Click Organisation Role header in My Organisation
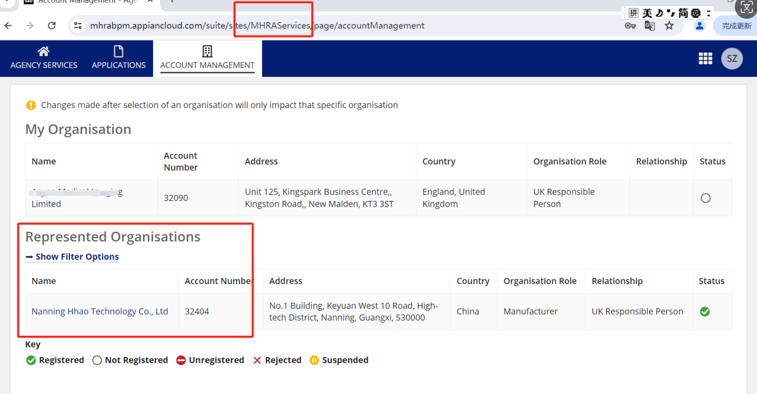 pos(570,162)
